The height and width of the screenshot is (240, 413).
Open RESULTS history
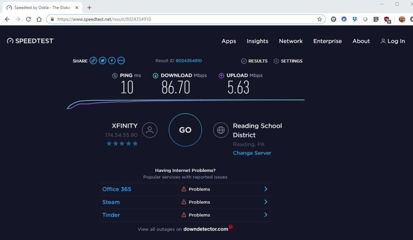coord(254,61)
